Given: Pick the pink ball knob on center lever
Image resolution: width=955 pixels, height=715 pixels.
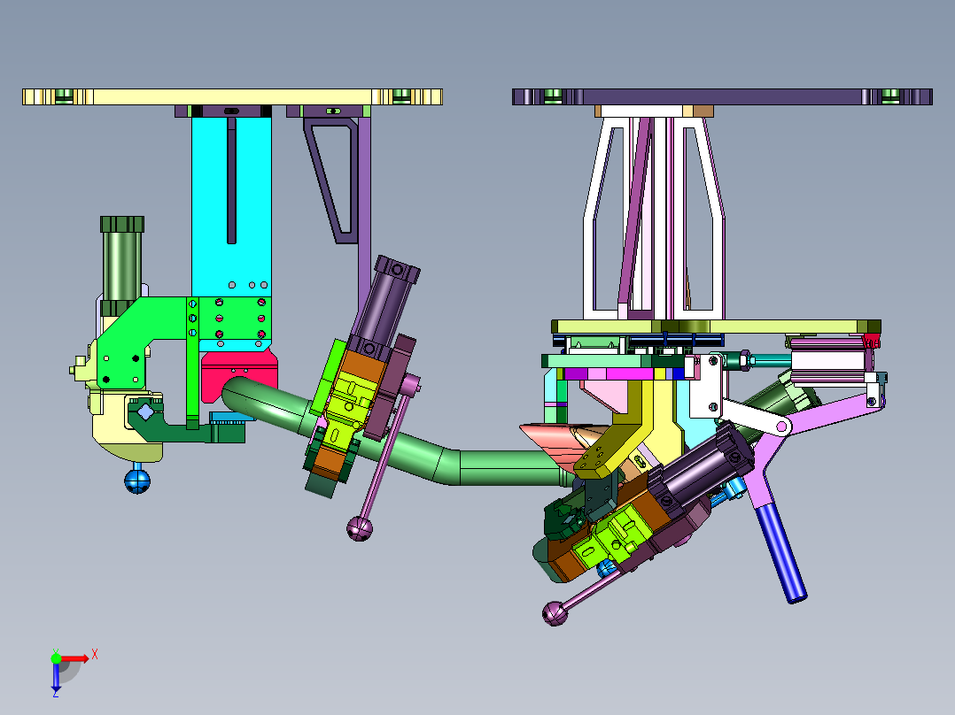Looking at the screenshot, I should (360, 527).
